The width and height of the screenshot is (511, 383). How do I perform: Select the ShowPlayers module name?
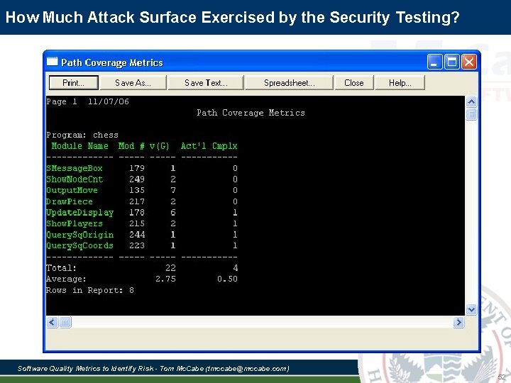click(x=75, y=223)
